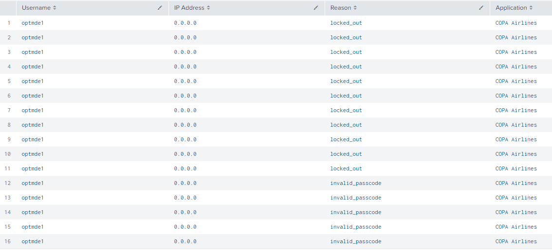Select optmde1 username in row 1
This screenshot has height=250, width=552.
[33, 23]
